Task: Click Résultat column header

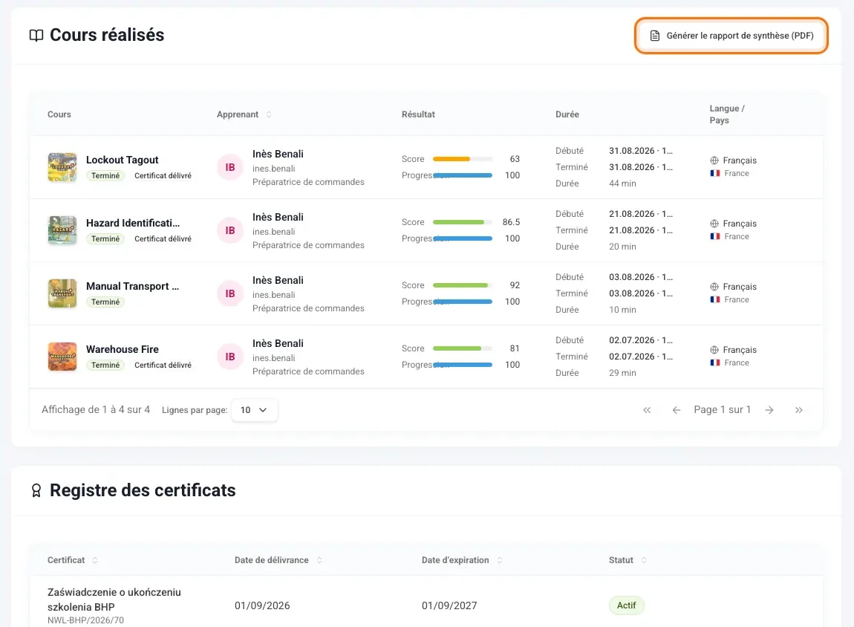Action: click(x=418, y=114)
